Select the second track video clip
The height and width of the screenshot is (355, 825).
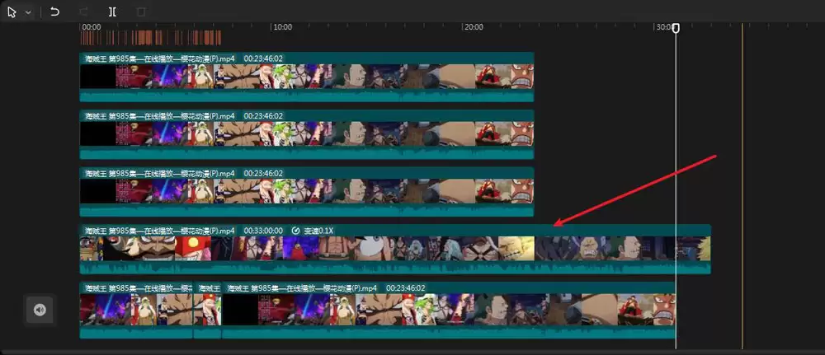(x=306, y=134)
